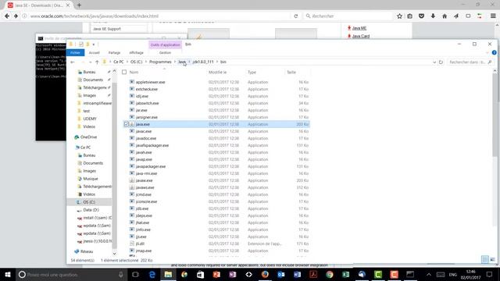500x281 pixels.
Task: Open Word from the taskbar
Action: [x=297, y=274]
